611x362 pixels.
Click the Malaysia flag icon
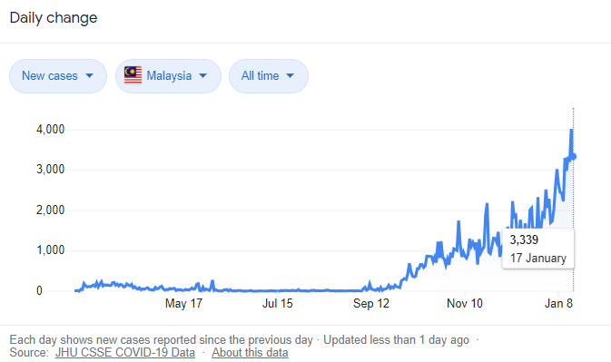[133, 75]
